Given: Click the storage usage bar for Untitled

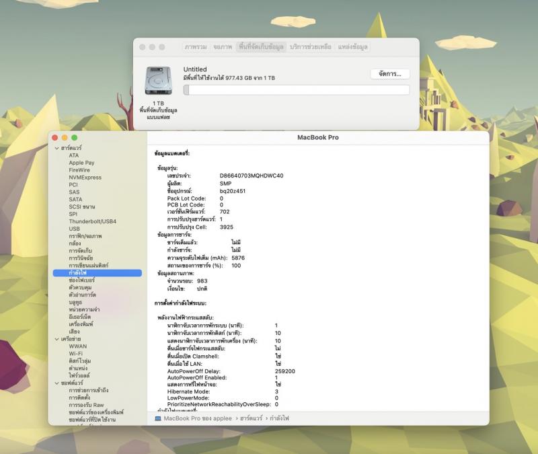Looking at the screenshot, I should pyautogui.click(x=297, y=90).
